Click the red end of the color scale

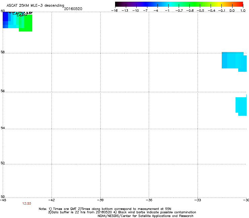240,4
